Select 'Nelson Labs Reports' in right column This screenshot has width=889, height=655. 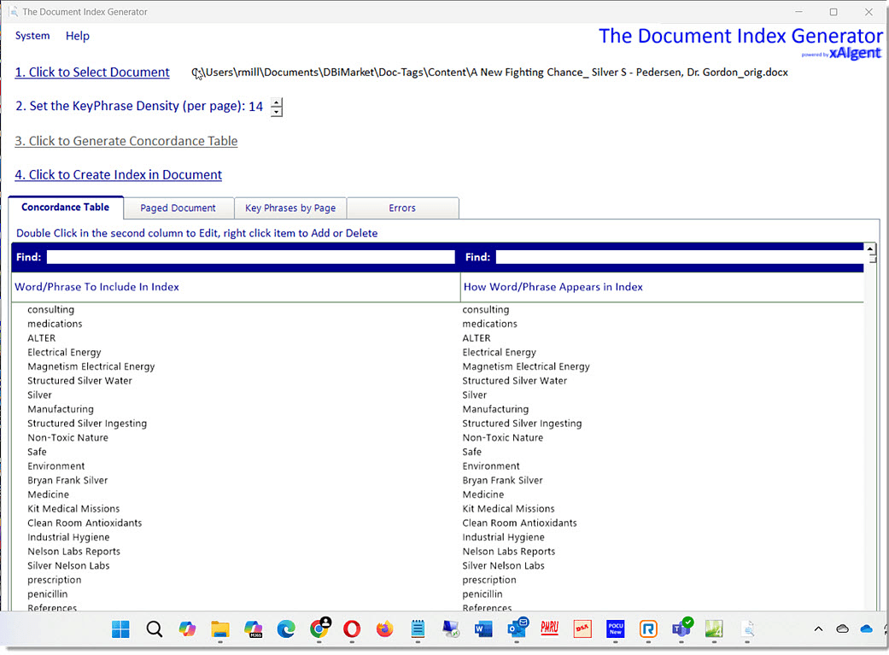point(509,551)
